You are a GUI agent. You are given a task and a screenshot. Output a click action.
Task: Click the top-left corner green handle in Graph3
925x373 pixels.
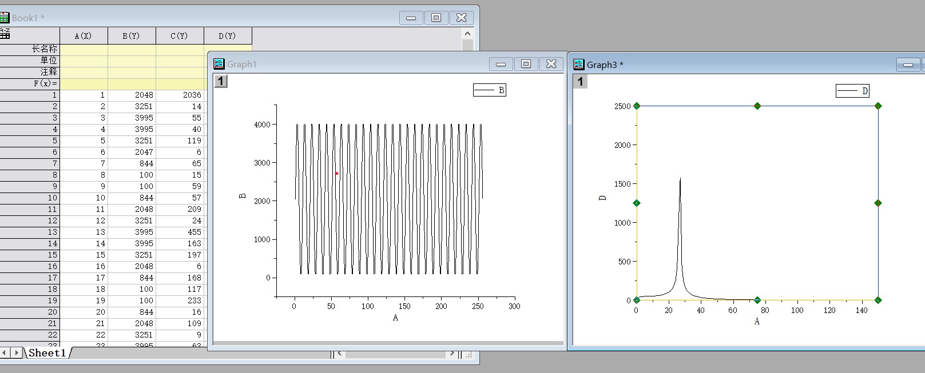pos(637,106)
